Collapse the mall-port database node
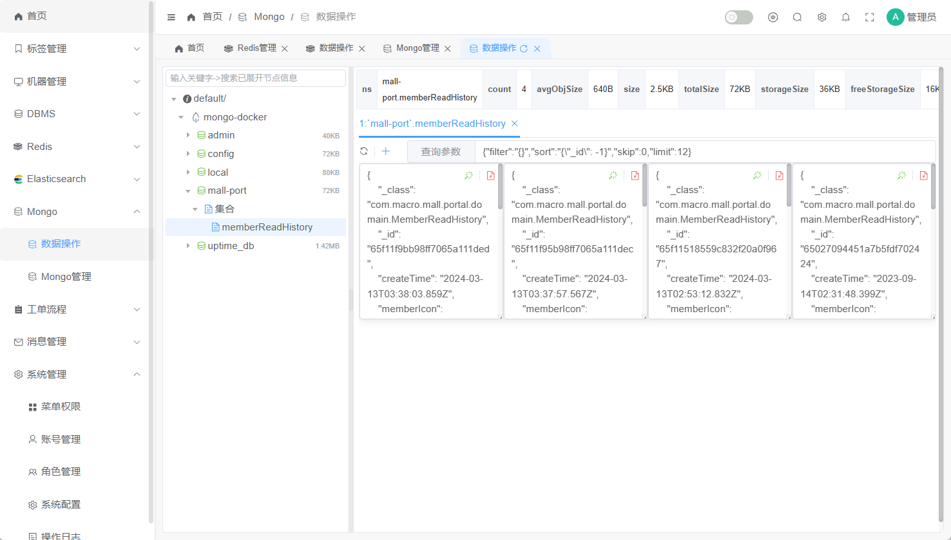Viewport: 951px width, 540px height. click(x=188, y=191)
